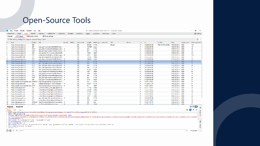Sort by the Status code column header
This screenshot has height=146, width=260.
pyautogui.click(x=80, y=42)
